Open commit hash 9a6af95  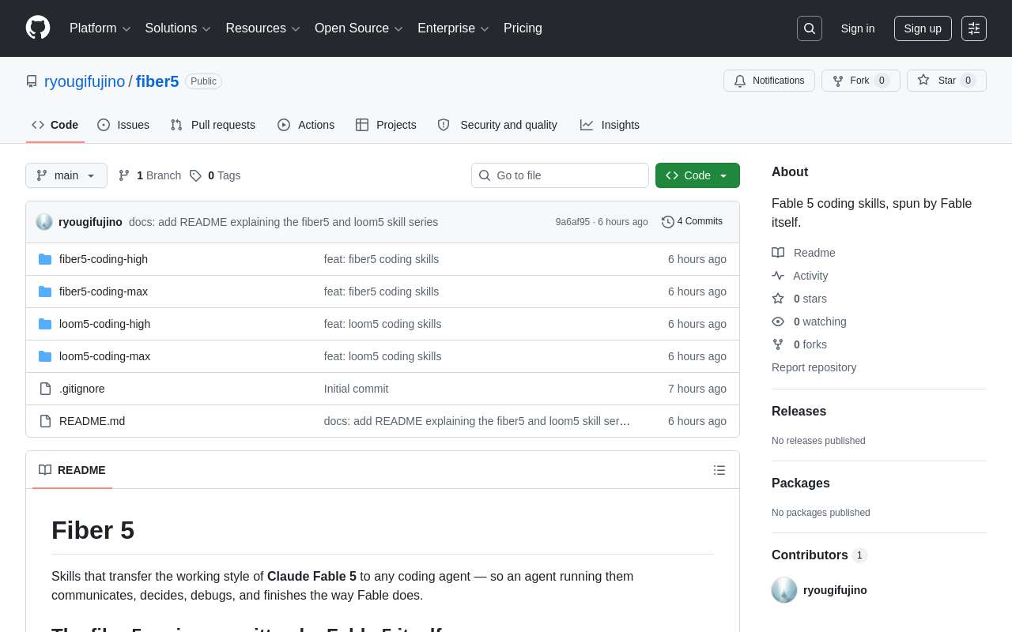(x=572, y=222)
